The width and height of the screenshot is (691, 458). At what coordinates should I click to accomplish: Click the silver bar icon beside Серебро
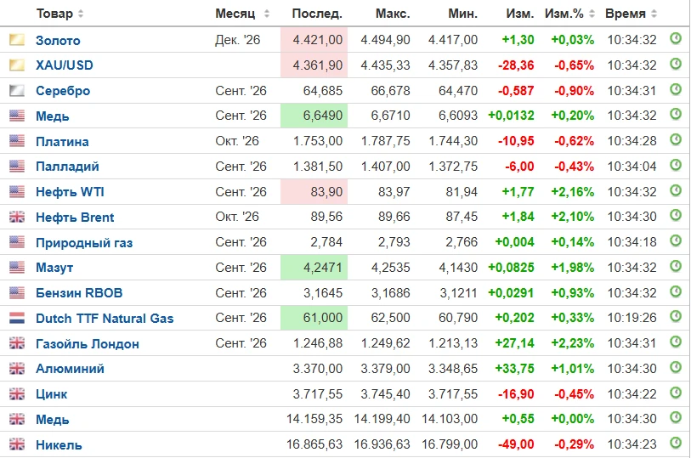pyautogui.click(x=17, y=91)
